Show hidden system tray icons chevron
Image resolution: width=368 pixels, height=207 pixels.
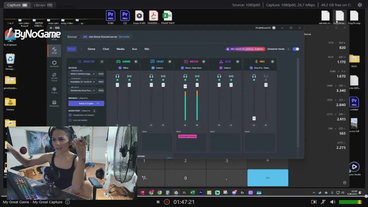click(x=314, y=193)
